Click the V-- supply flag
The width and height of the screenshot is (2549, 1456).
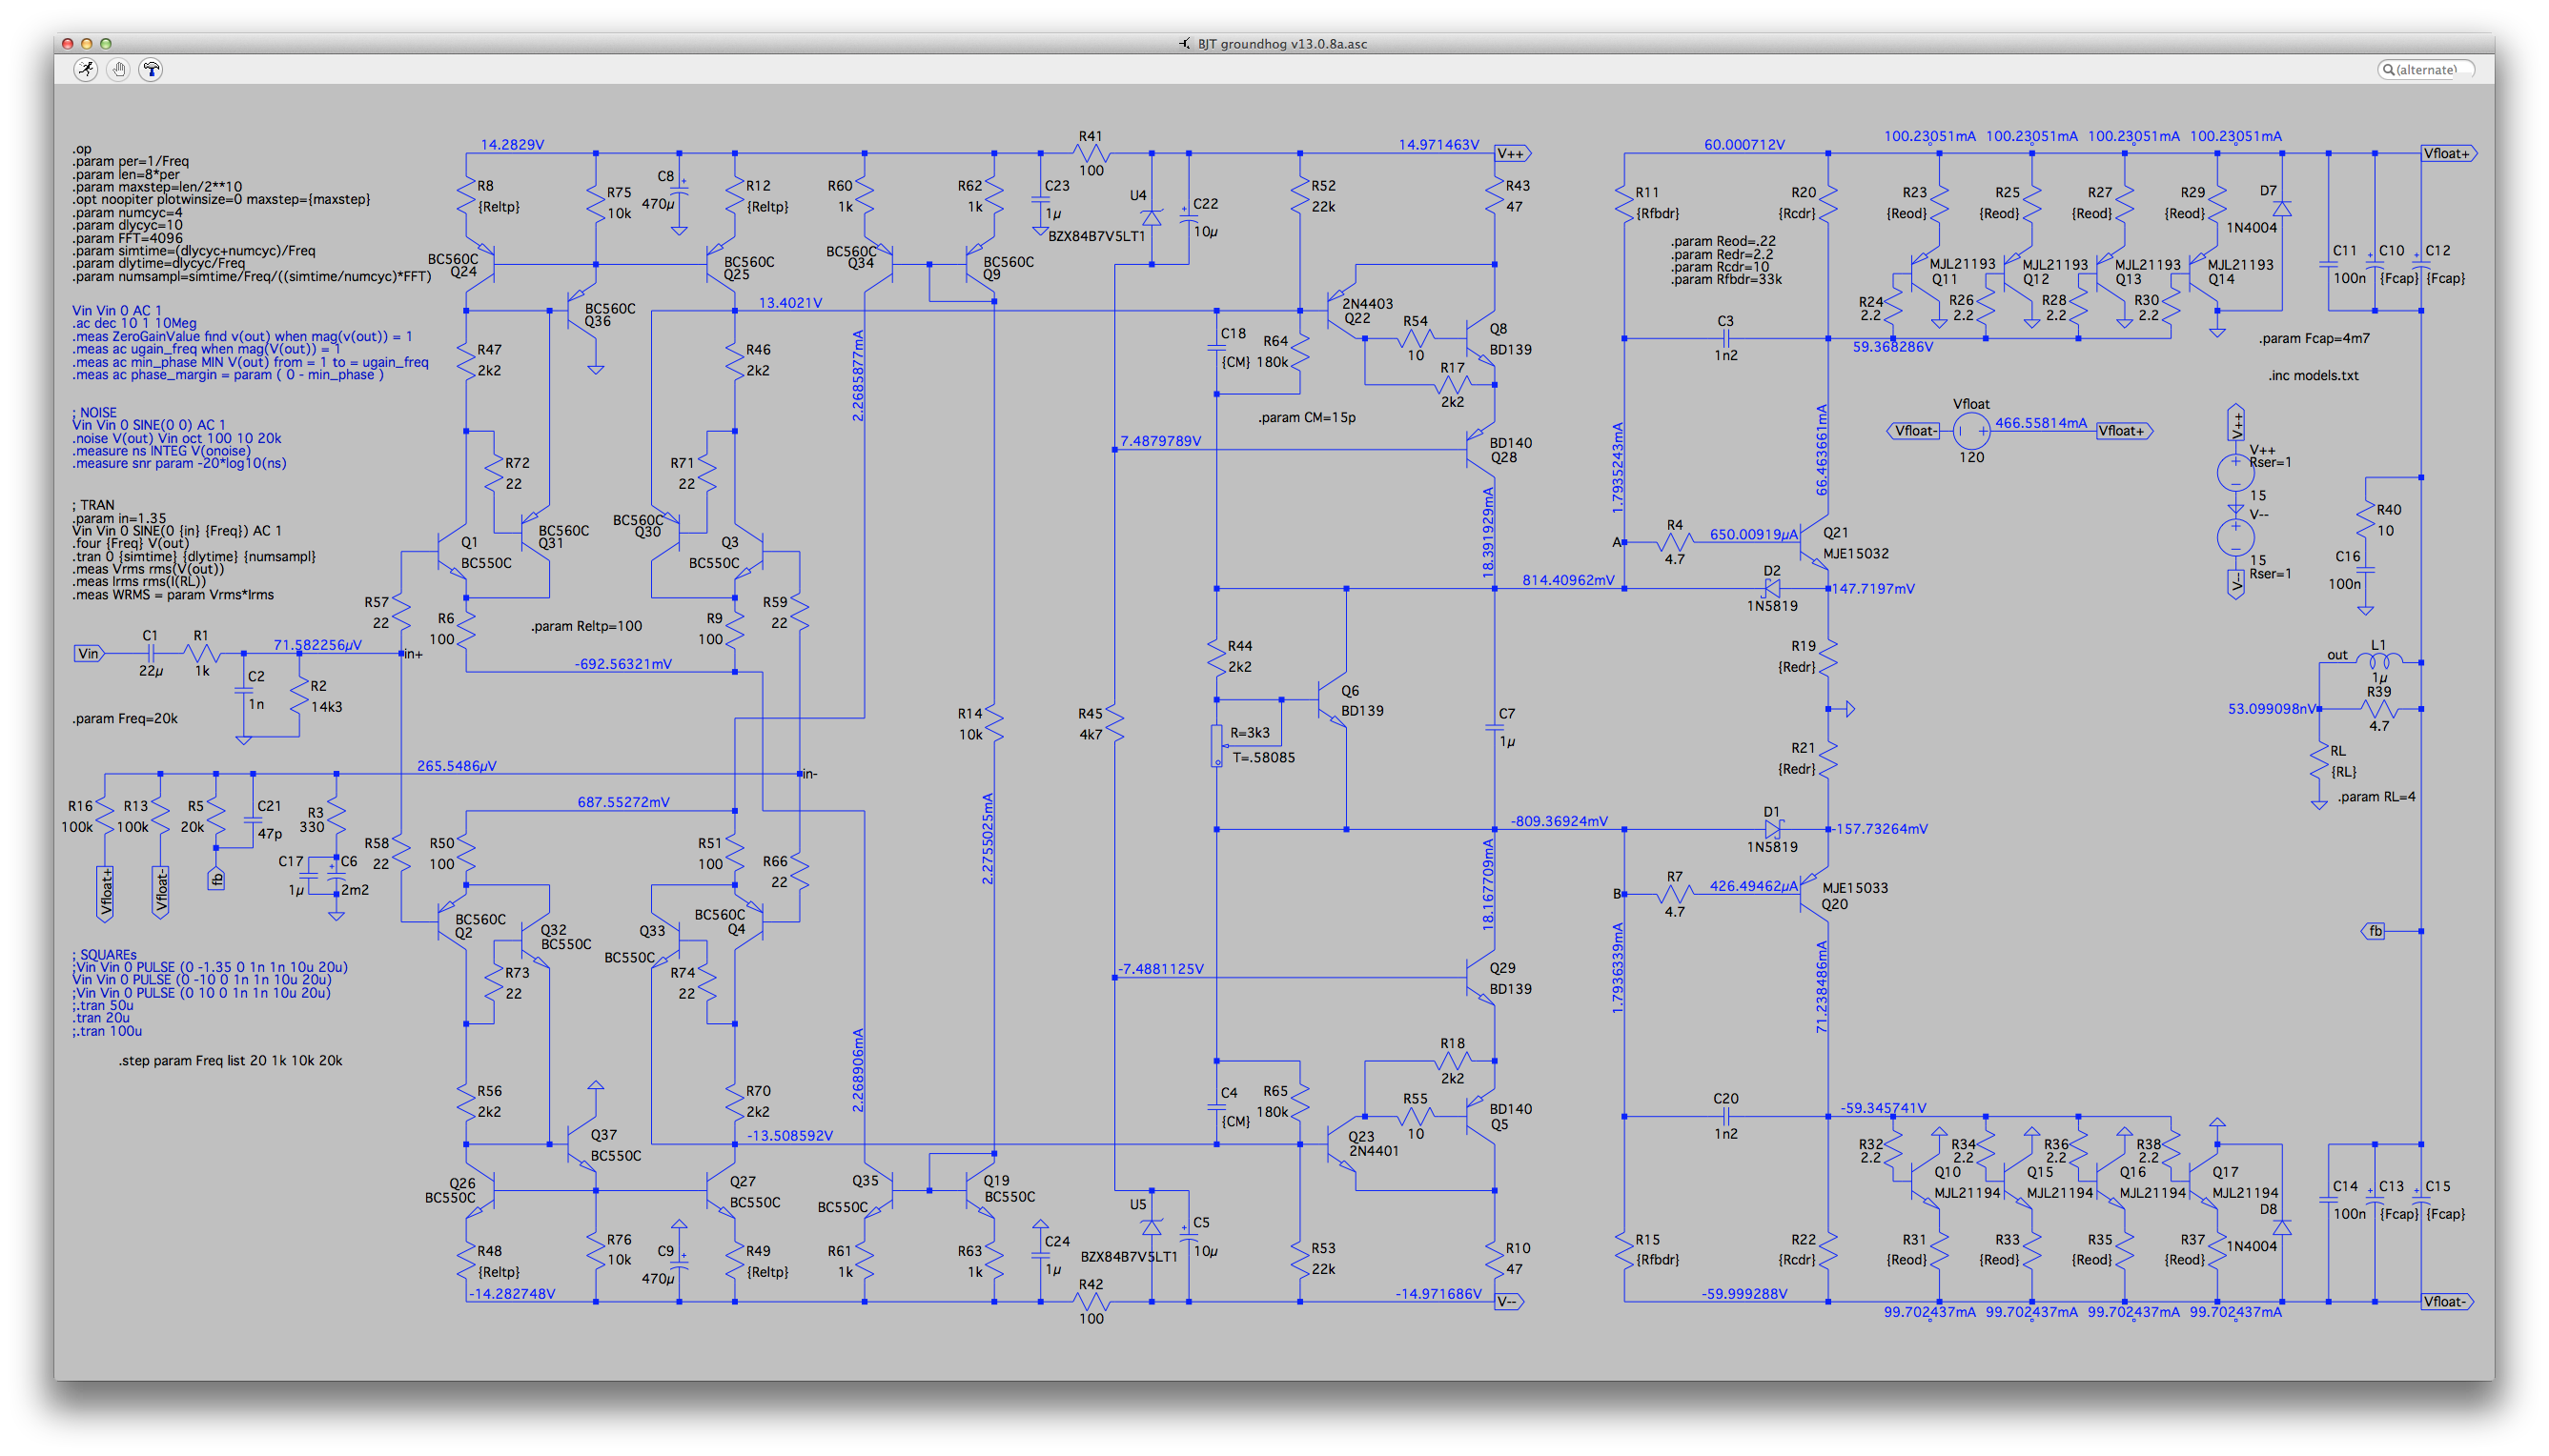(x=1509, y=1301)
